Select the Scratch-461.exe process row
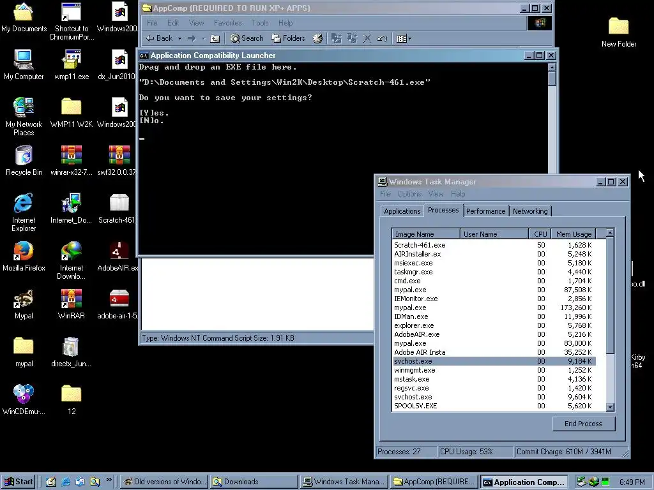The image size is (654, 490). 494,245
